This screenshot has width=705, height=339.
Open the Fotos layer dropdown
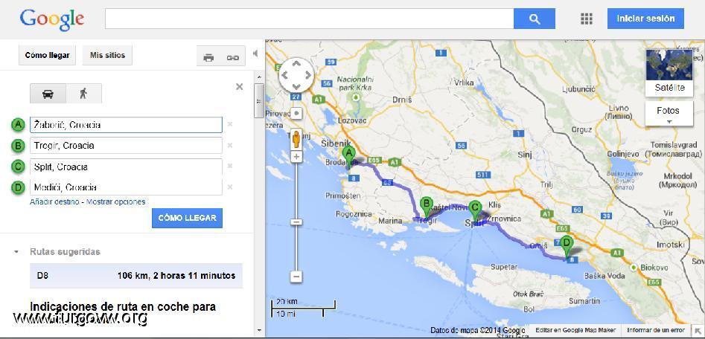coord(669,113)
